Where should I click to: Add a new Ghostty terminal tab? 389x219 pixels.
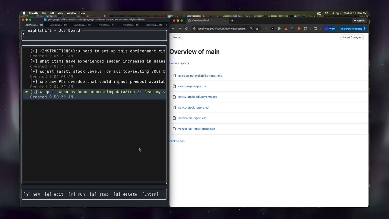pyautogui.click(x=167, y=25)
